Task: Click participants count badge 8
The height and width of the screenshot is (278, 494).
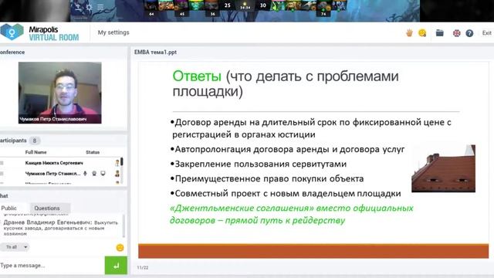Action: (35, 141)
